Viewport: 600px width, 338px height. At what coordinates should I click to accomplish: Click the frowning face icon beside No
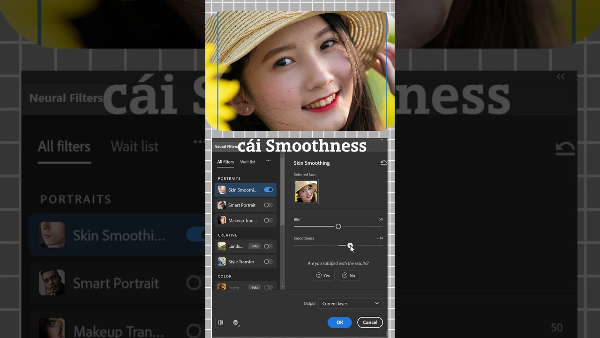345,276
